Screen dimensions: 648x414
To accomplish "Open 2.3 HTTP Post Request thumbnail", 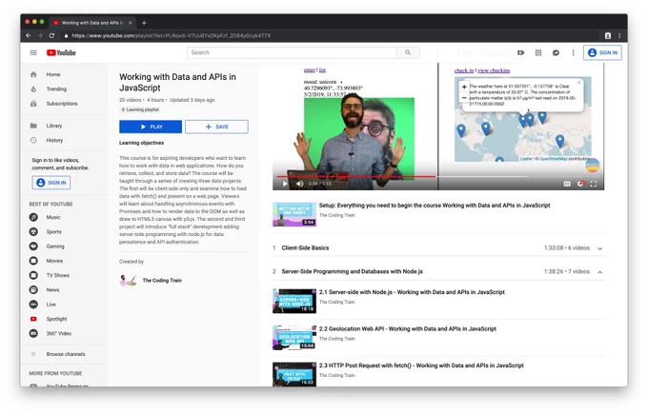I will point(294,374).
